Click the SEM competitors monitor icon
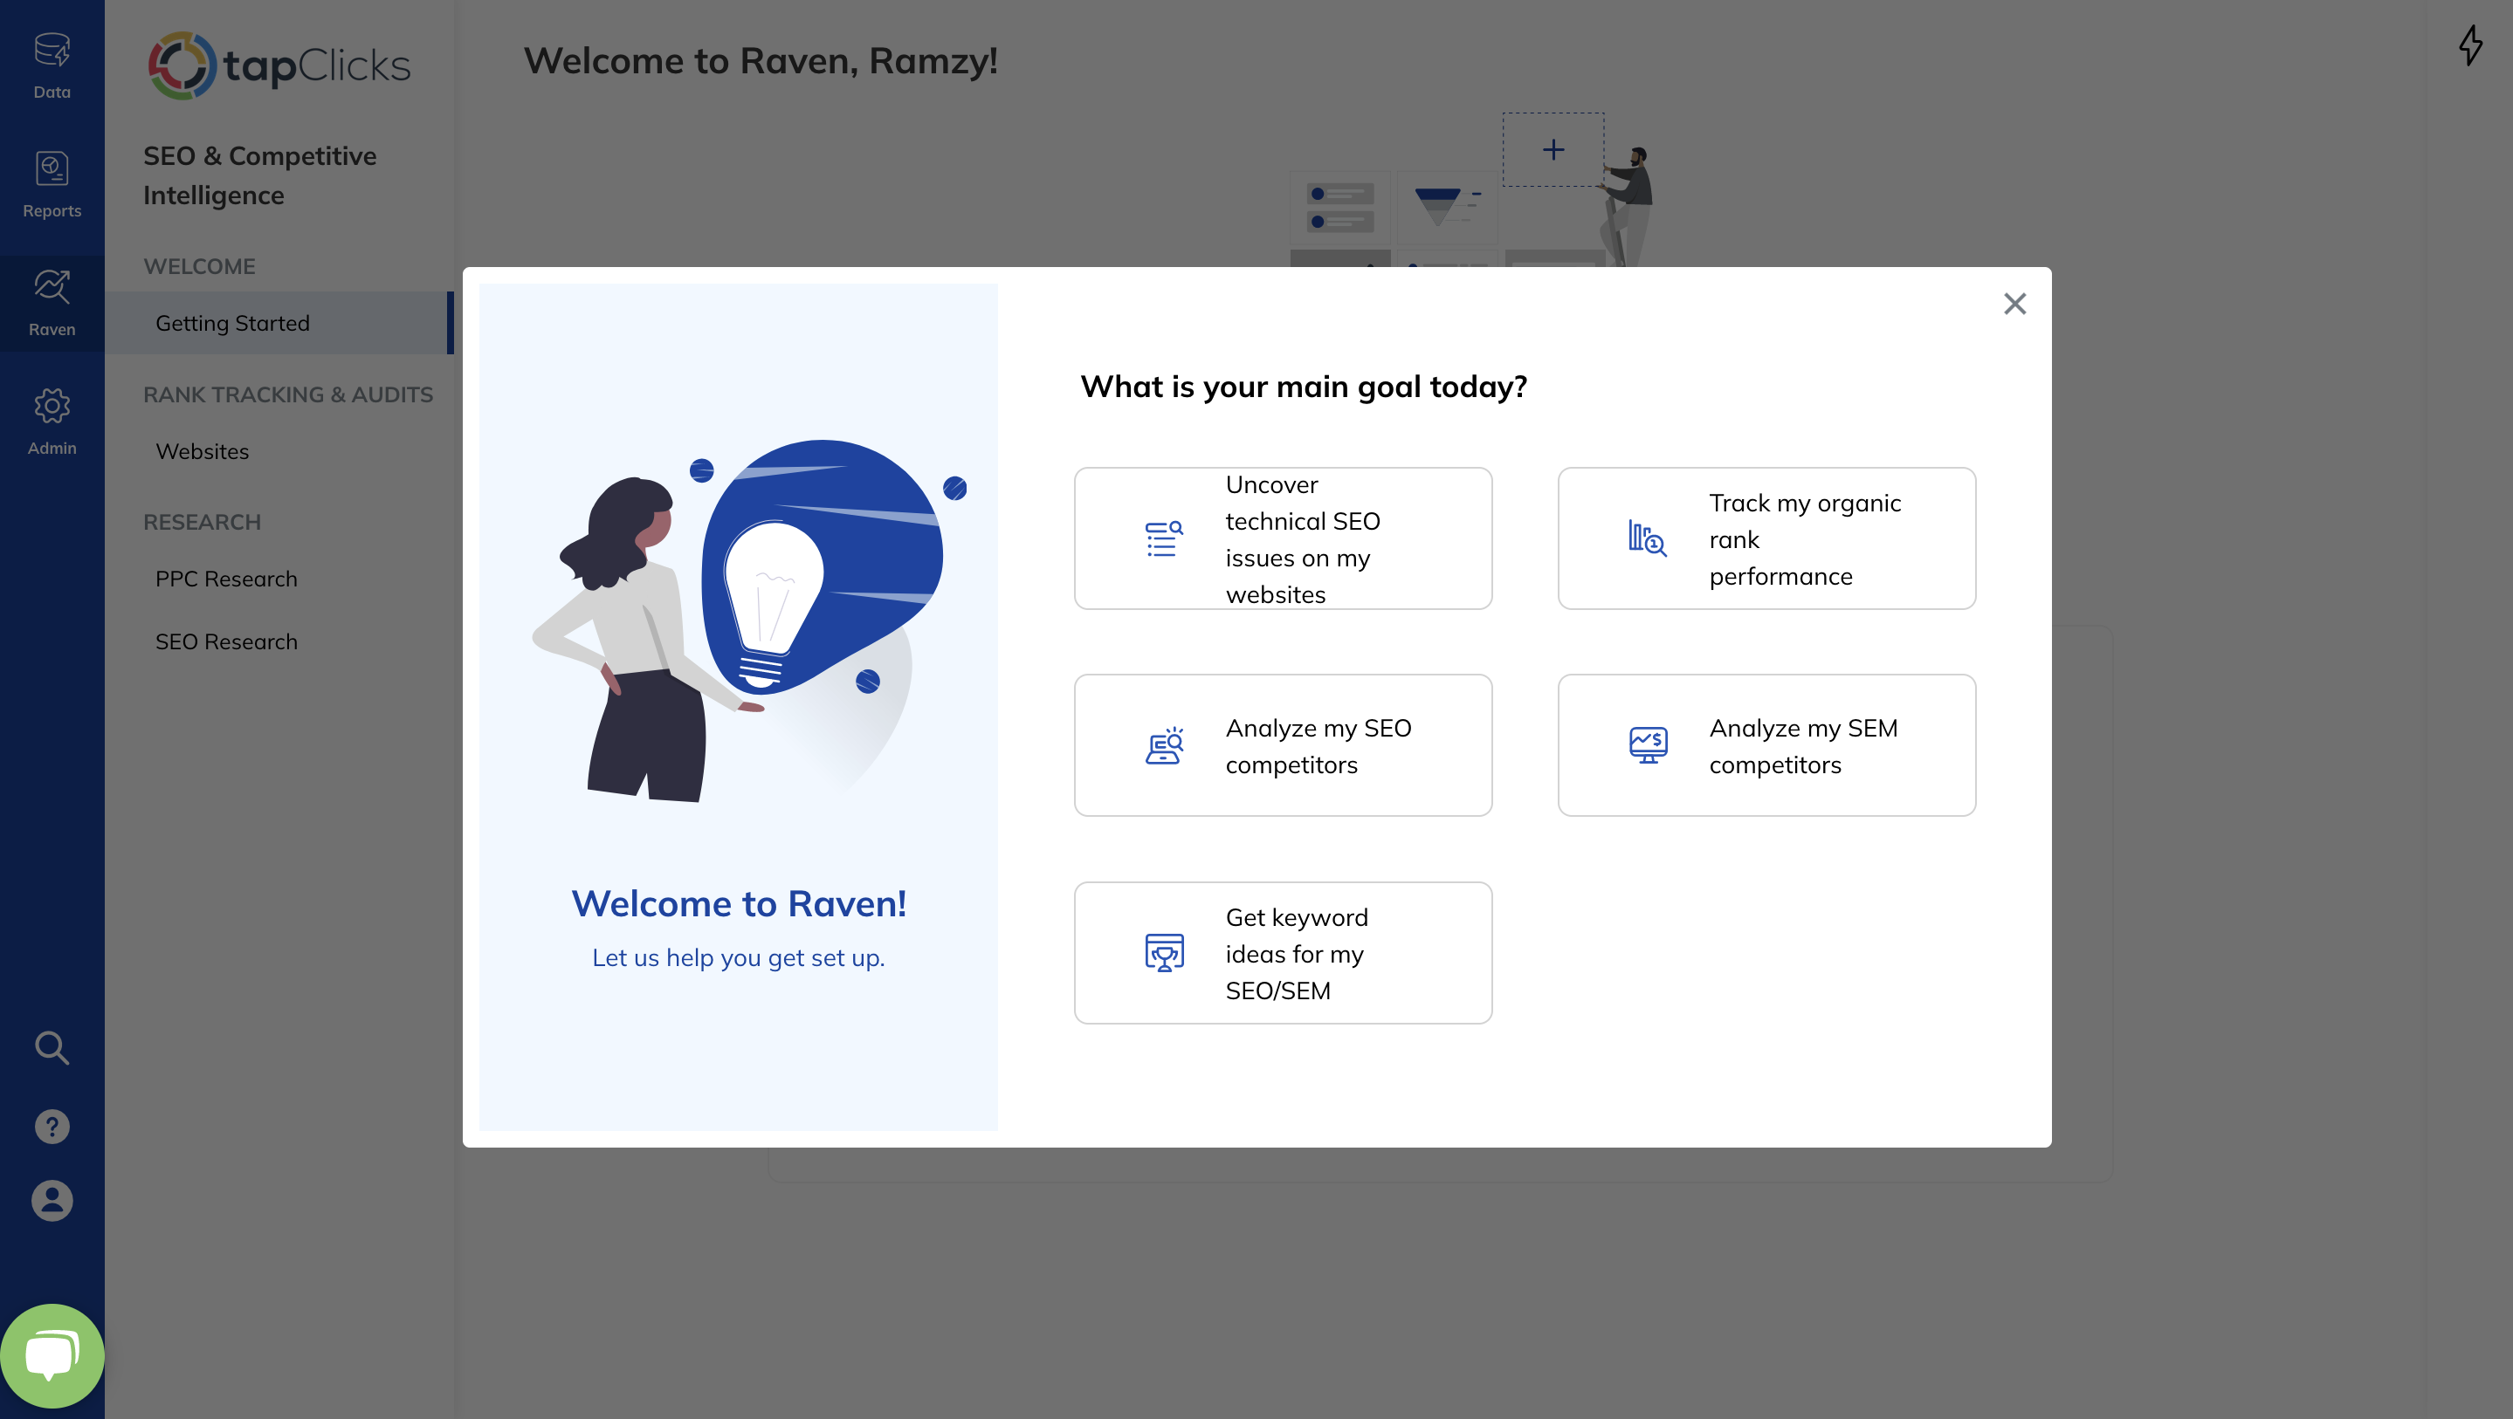 tap(1648, 746)
